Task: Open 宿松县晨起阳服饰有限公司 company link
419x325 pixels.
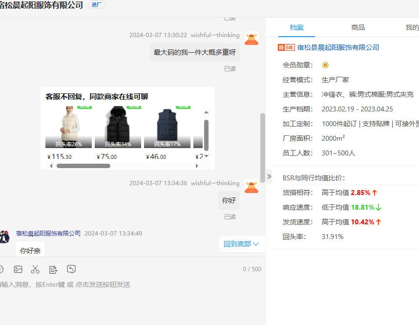Action: (x=338, y=47)
